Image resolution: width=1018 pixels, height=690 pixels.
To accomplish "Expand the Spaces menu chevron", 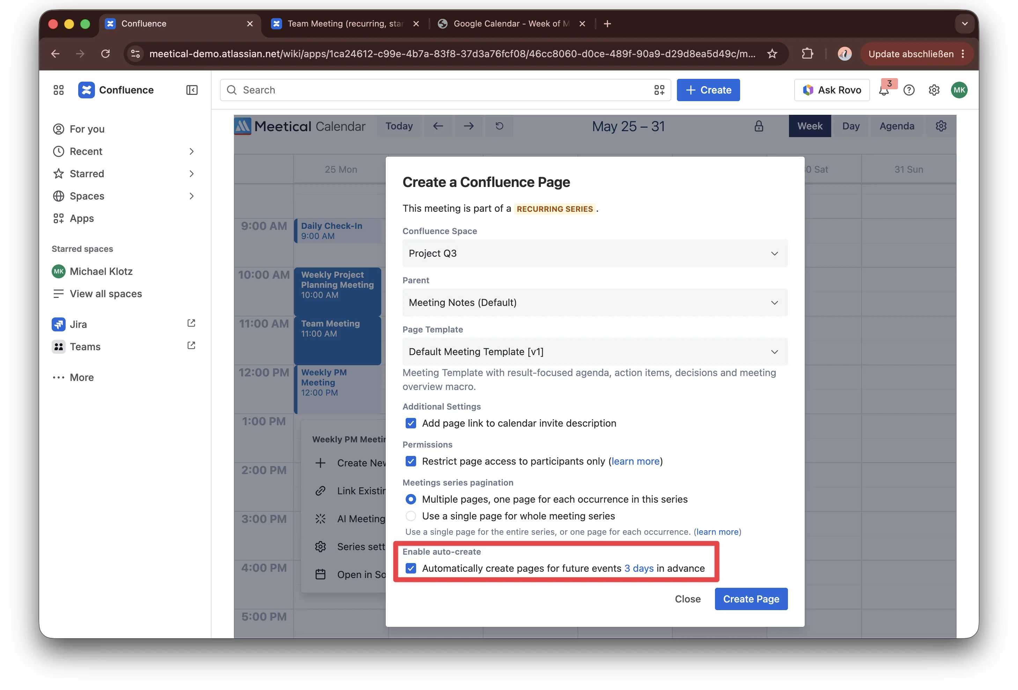I will (191, 196).
